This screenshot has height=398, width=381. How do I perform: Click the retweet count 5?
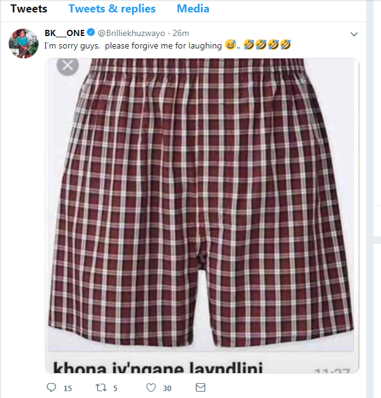[115, 388]
